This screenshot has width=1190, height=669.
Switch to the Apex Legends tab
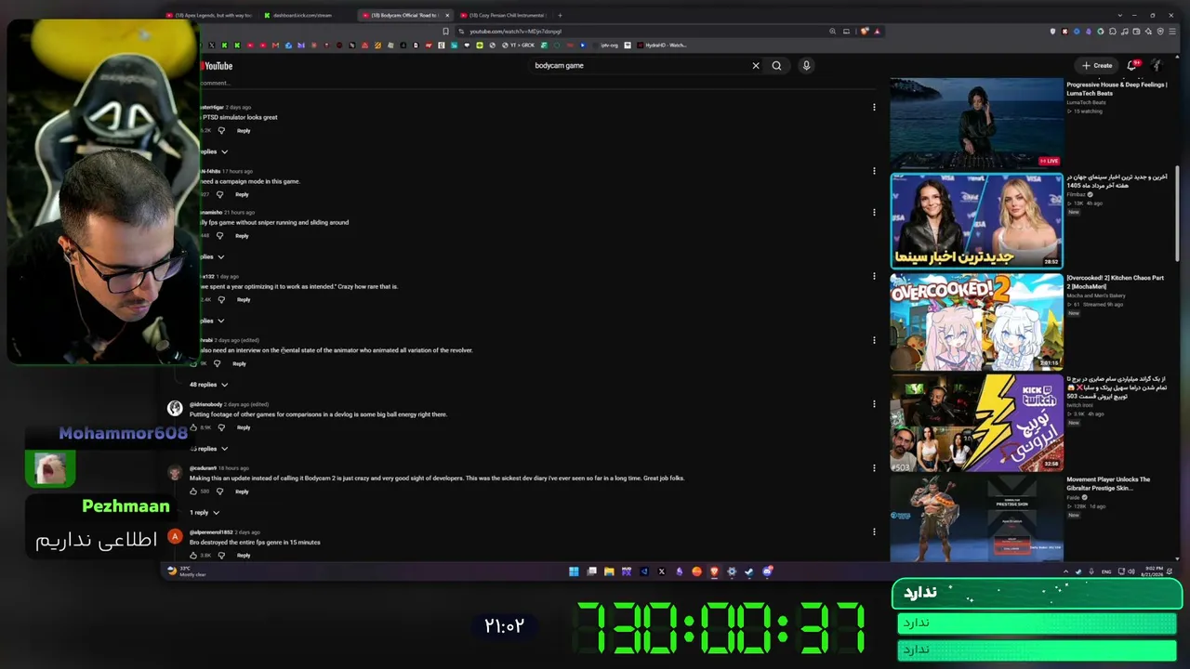tap(208, 15)
